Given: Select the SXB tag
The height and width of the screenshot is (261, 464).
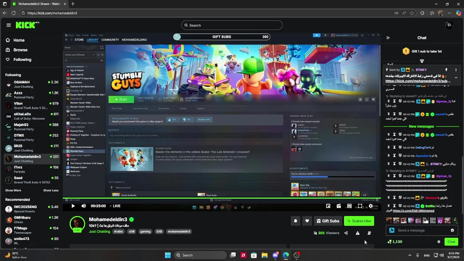Looking at the screenshot, I should point(159,232).
